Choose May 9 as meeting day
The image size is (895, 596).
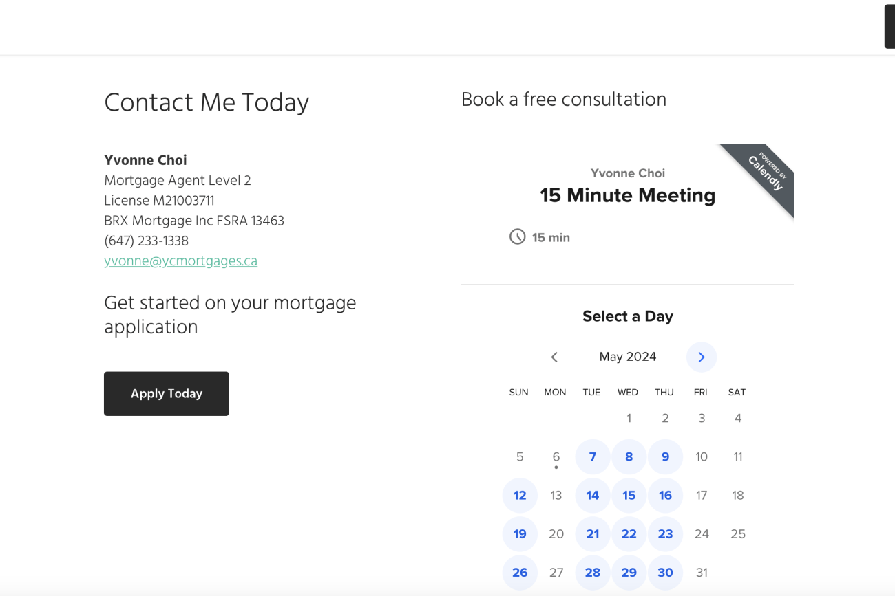pyautogui.click(x=665, y=456)
